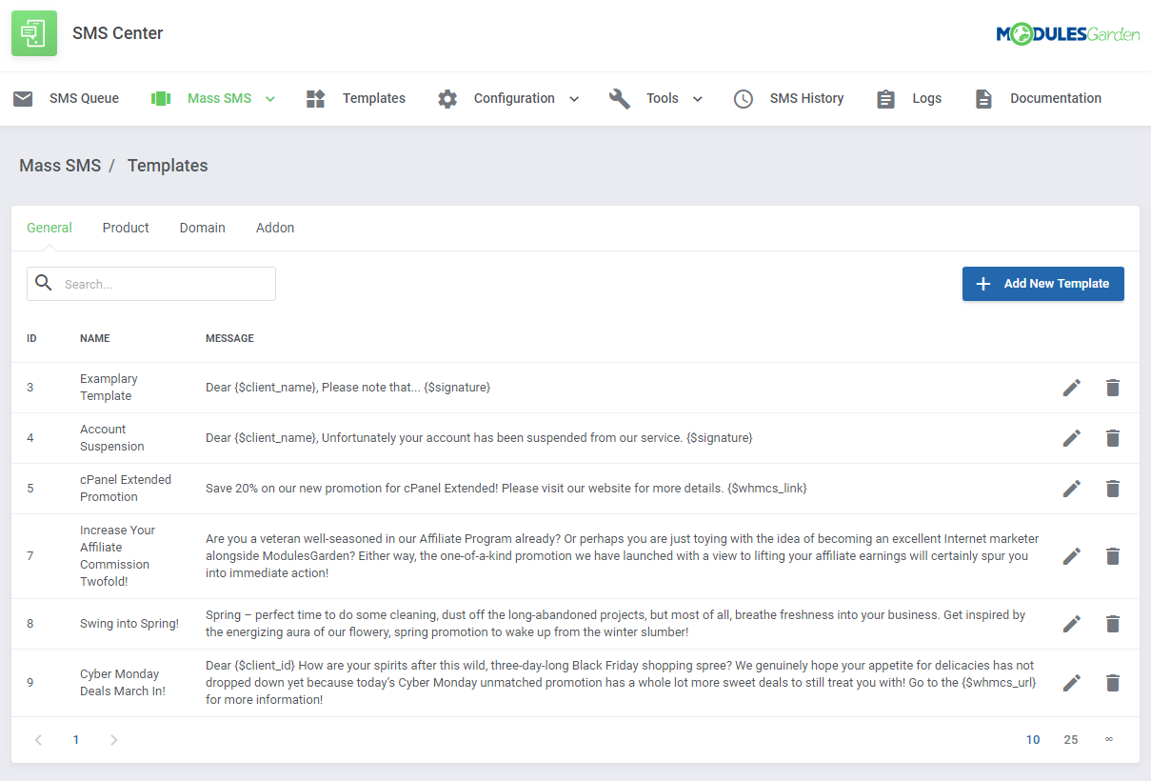Select the infinity pagination option
The width and height of the screenshot is (1151, 781).
tap(1108, 739)
